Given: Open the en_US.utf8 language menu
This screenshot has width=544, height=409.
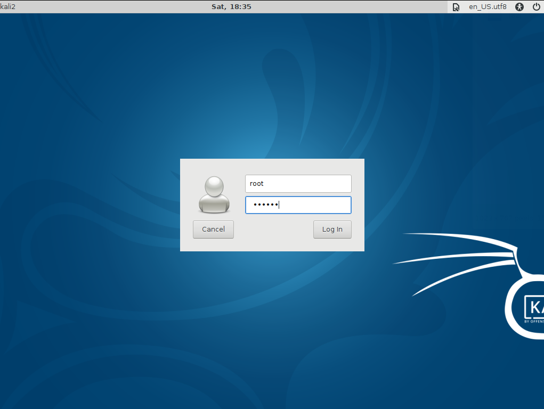Looking at the screenshot, I should click(x=488, y=6).
